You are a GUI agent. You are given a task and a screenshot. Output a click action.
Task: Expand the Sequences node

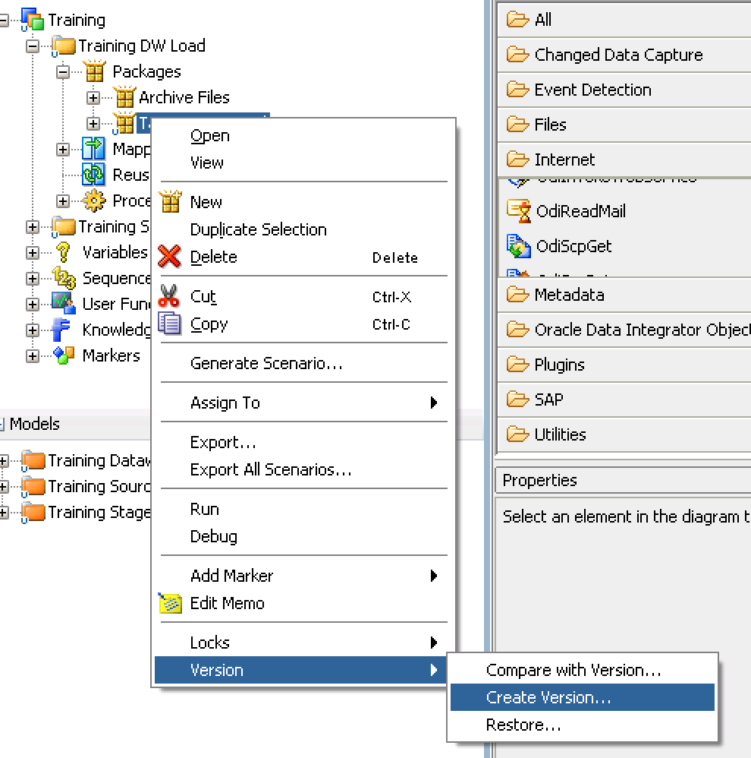(x=33, y=278)
